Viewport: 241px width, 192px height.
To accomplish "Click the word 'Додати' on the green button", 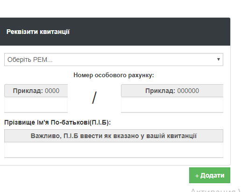I will click(213, 175).
